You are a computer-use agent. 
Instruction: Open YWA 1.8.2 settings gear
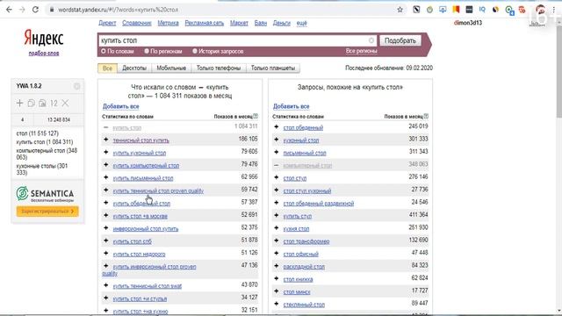(x=76, y=86)
